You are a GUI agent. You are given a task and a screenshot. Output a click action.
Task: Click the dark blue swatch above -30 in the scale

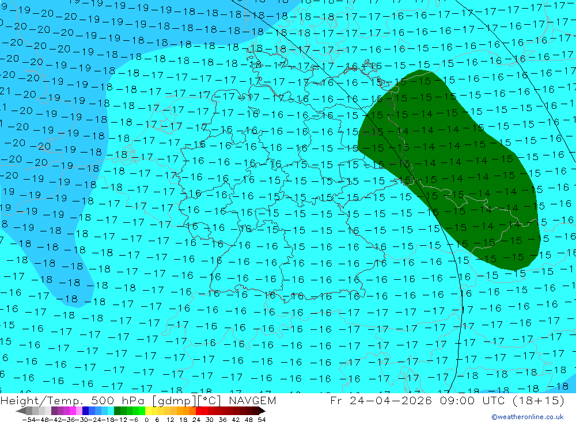pyautogui.click(x=86, y=411)
